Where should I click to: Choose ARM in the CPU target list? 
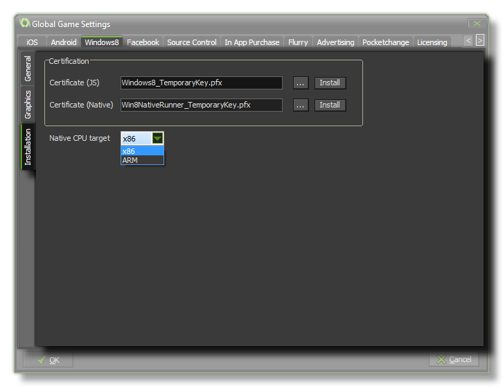point(142,160)
